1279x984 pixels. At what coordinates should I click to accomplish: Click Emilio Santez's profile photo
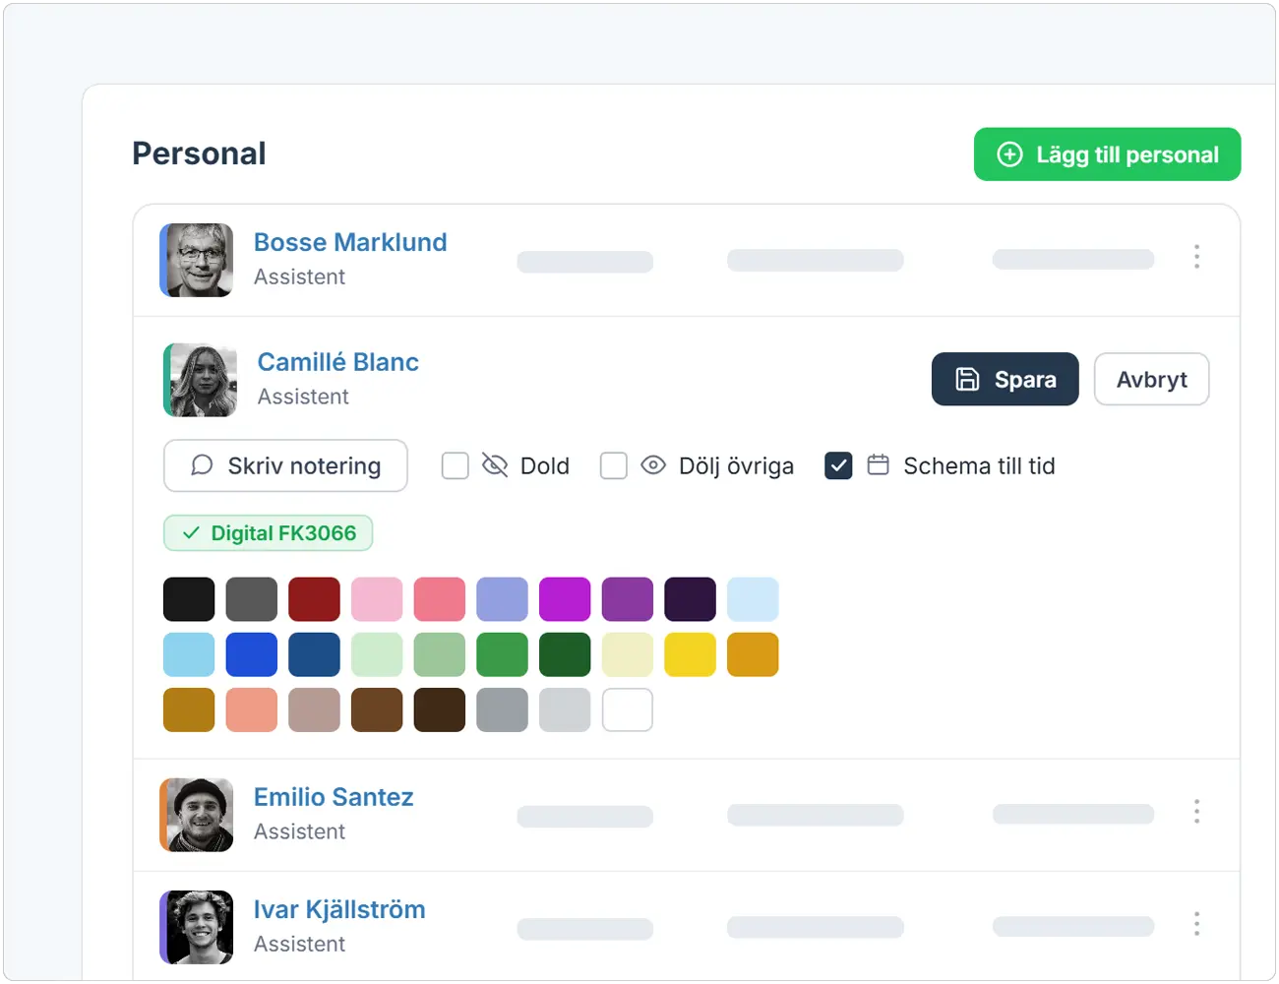tap(197, 815)
